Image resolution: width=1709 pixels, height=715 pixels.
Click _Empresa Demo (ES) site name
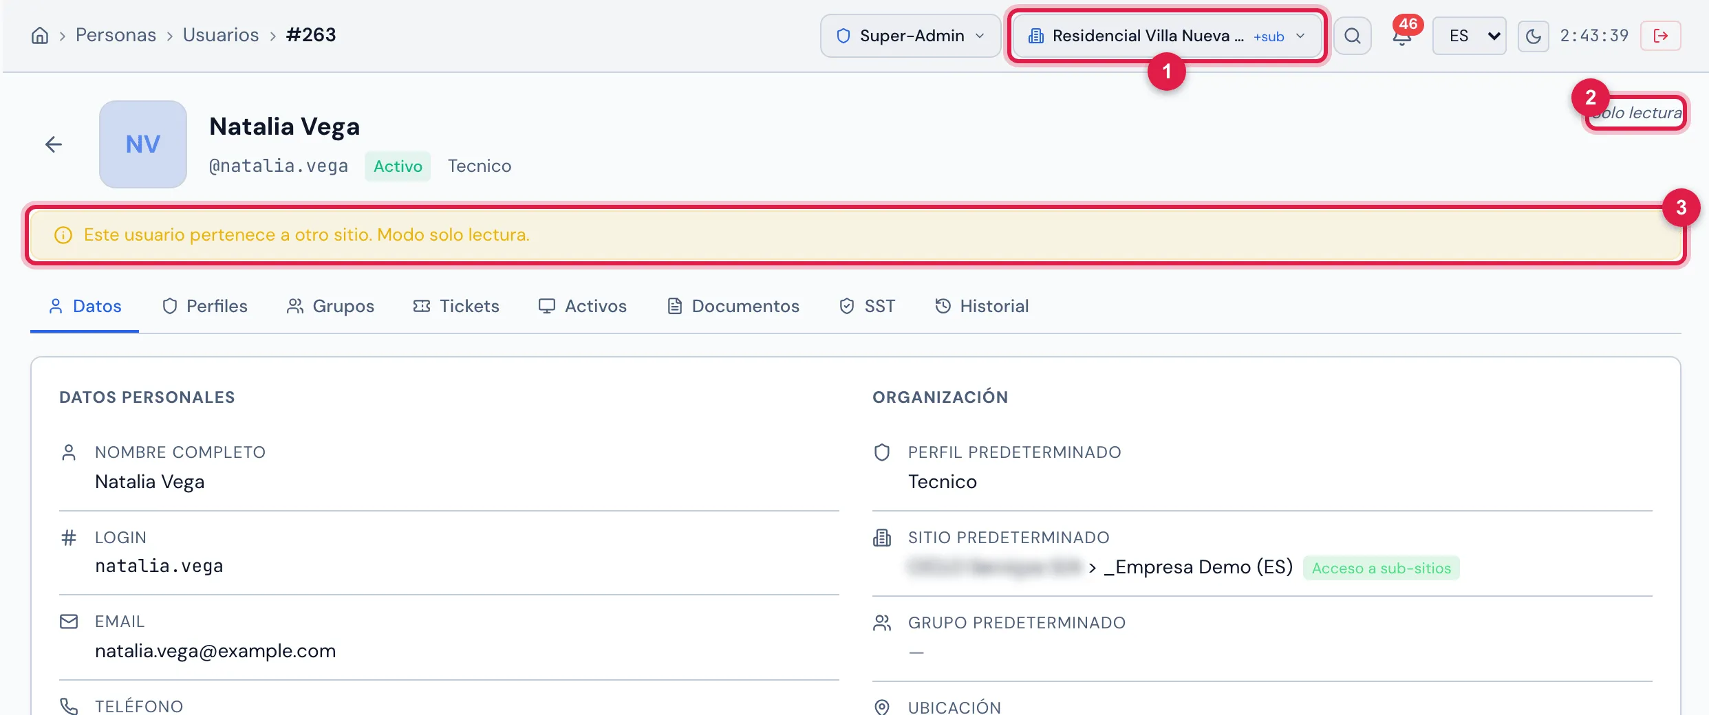tap(1199, 567)
